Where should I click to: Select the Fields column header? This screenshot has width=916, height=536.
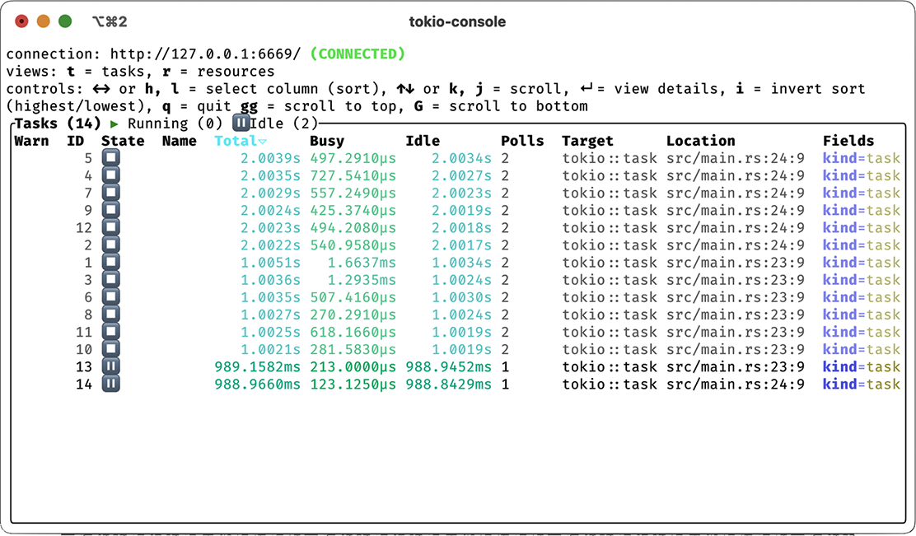pyautogui.click(x=848, y=141)
